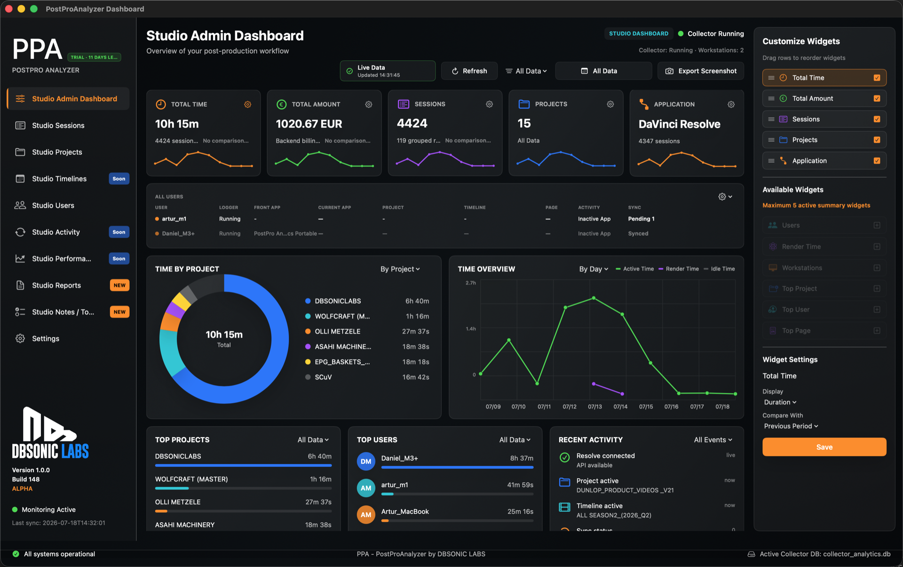
Task: Click the DM avatar for Daniel_M3+
Action: point(366,462)
